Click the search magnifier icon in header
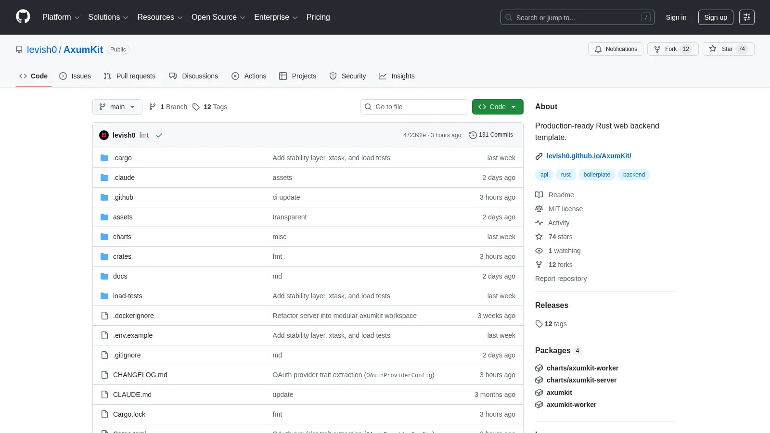This screenshot has height=433, width=770. click(509, 17)
